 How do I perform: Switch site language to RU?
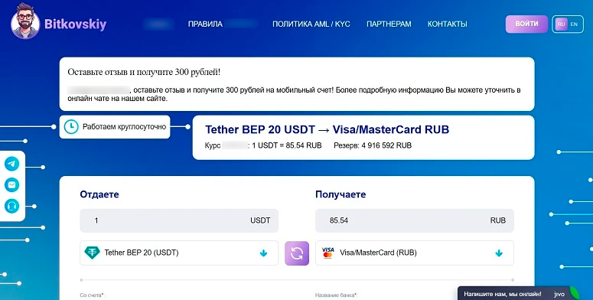[561, 24]
